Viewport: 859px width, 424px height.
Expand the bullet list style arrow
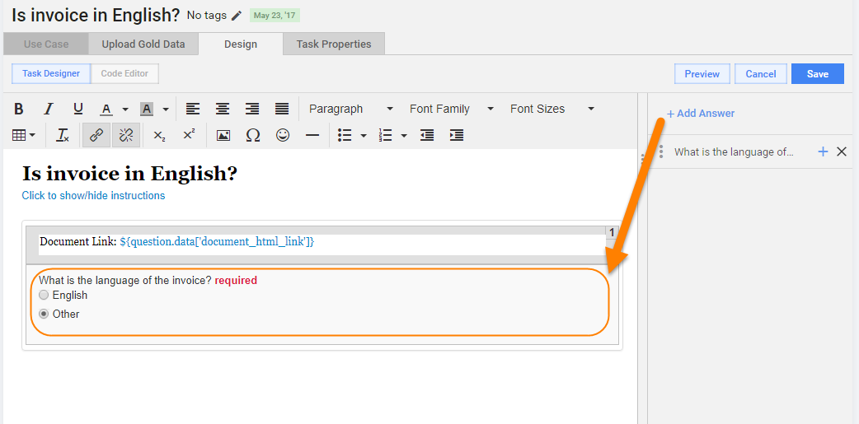364,135
